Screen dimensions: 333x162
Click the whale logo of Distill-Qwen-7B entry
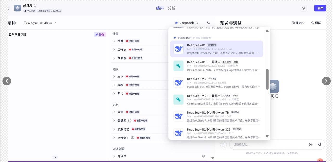coord(178,116)
